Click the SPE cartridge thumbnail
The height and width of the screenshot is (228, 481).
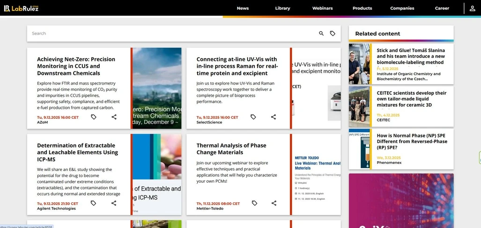[x=359, y=149]
